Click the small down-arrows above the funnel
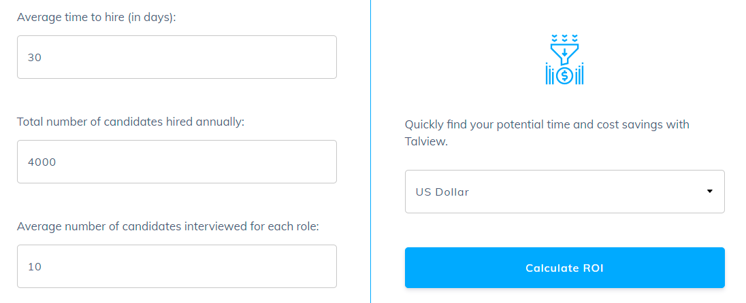The height and width of the screenshot is (303, 746). tap(564, 37)
